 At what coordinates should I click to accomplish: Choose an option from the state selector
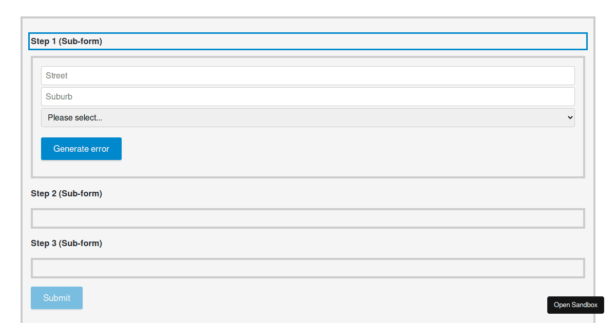307,117
